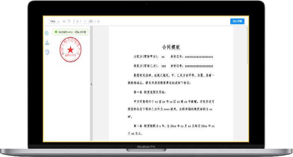This screenshot has width=293, height=157.
Task: Click the green check icon in notification
Action: (x=56, y=32)
